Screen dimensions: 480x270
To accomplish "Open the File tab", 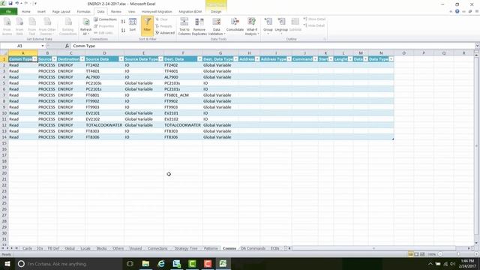I will tap(8, 12).
